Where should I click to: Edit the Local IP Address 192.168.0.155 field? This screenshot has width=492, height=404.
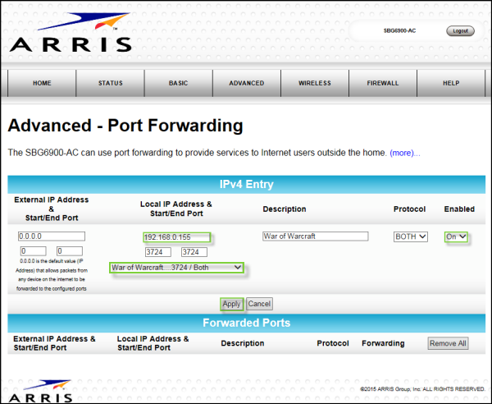[x=175, y=237]
